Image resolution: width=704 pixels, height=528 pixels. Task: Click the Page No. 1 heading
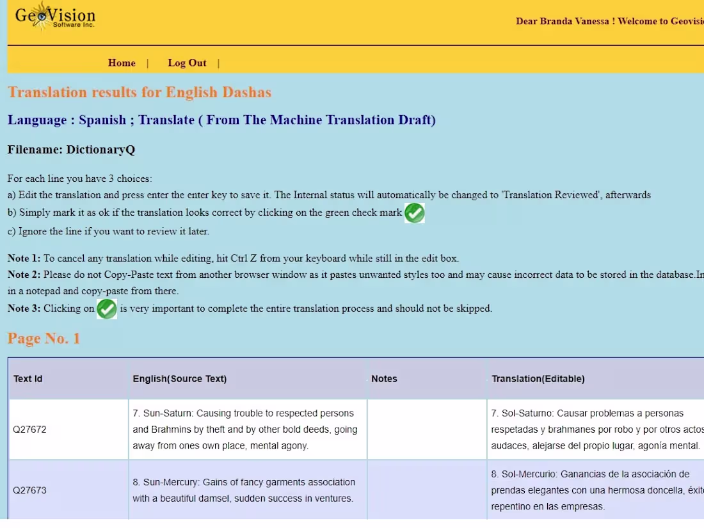(x=44, y=339)
